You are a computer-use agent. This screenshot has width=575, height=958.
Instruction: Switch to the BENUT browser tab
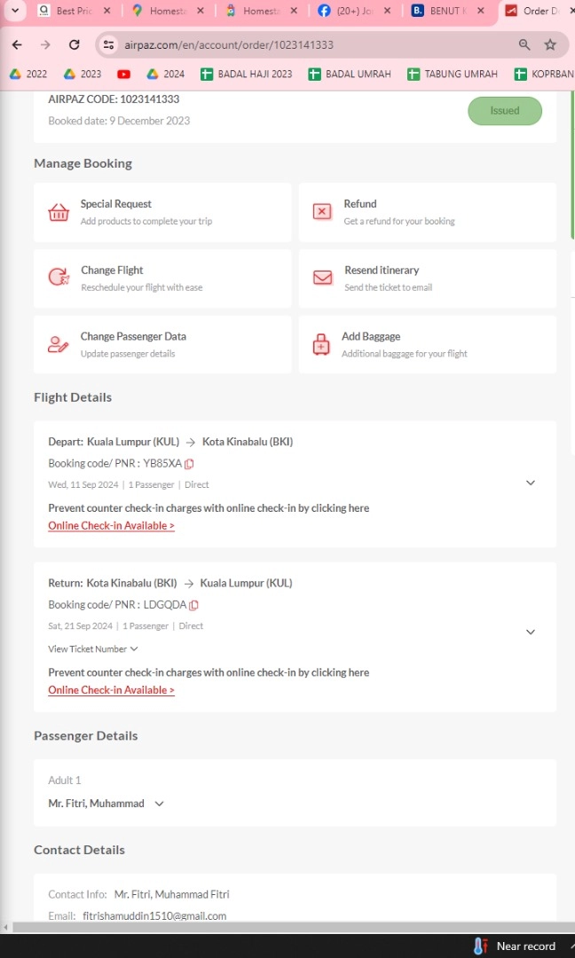pyautogui.click(x=448, y=11)
